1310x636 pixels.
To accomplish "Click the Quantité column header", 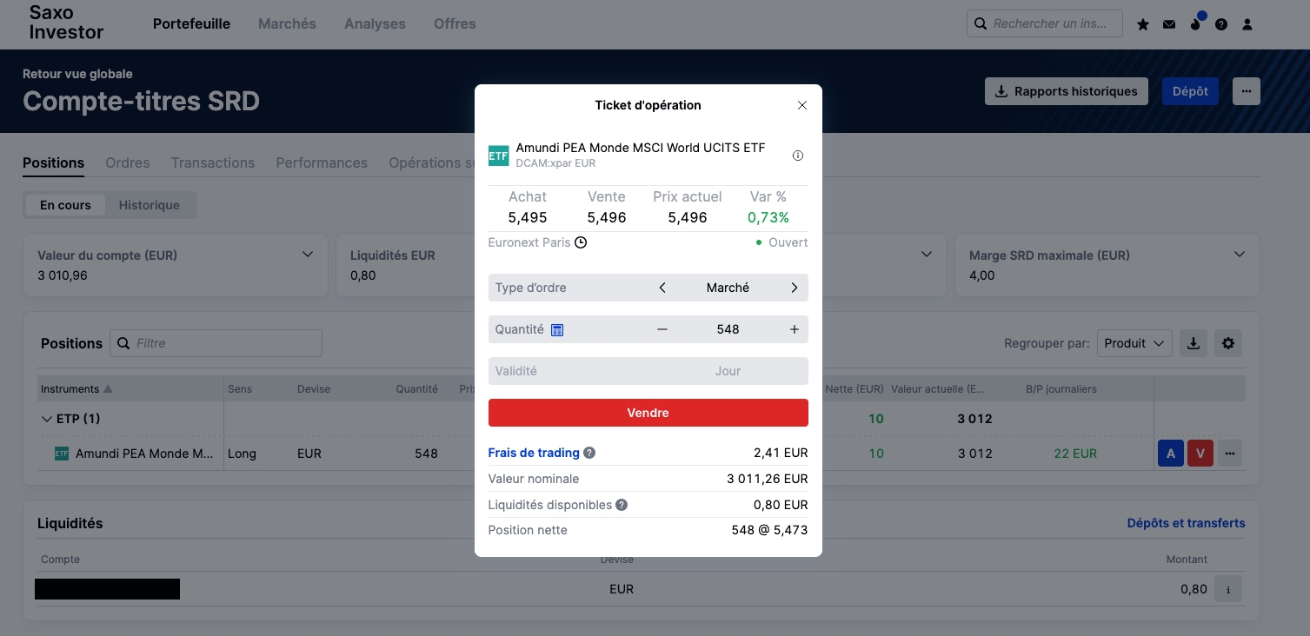I will click(417, 388).
